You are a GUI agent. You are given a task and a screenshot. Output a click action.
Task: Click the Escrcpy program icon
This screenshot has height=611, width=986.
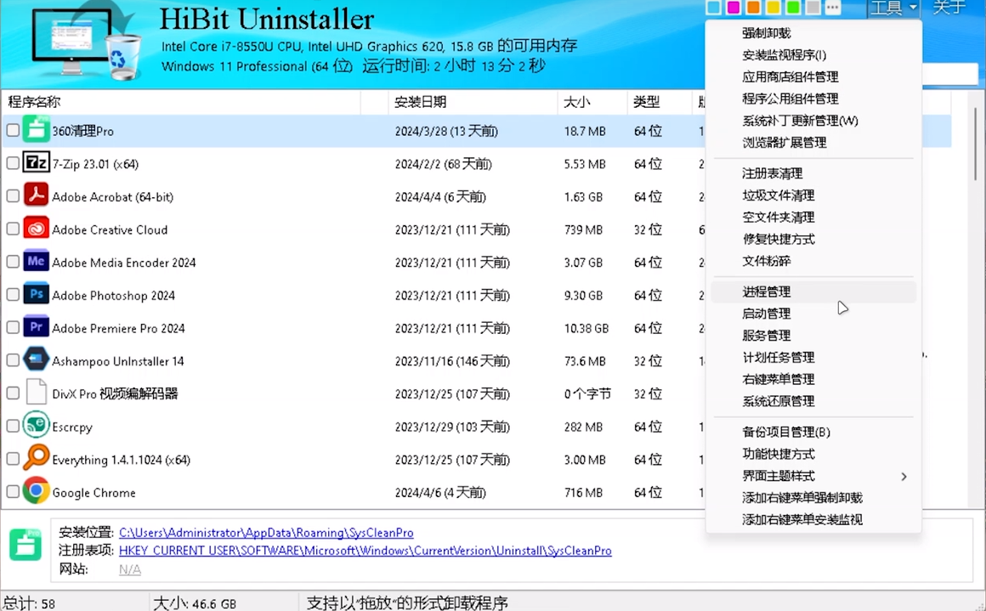(36, 425)
